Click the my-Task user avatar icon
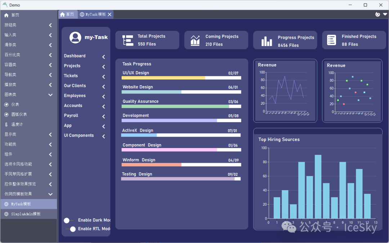 click(x=75, y=37)
